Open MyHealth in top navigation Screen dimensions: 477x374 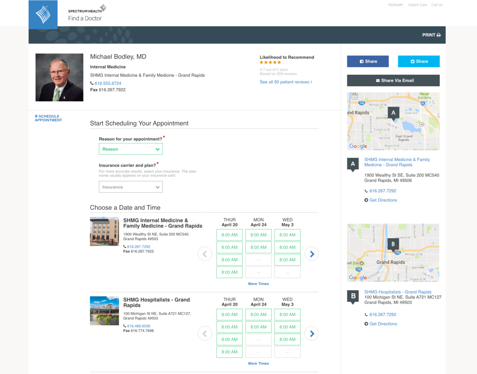396,5
